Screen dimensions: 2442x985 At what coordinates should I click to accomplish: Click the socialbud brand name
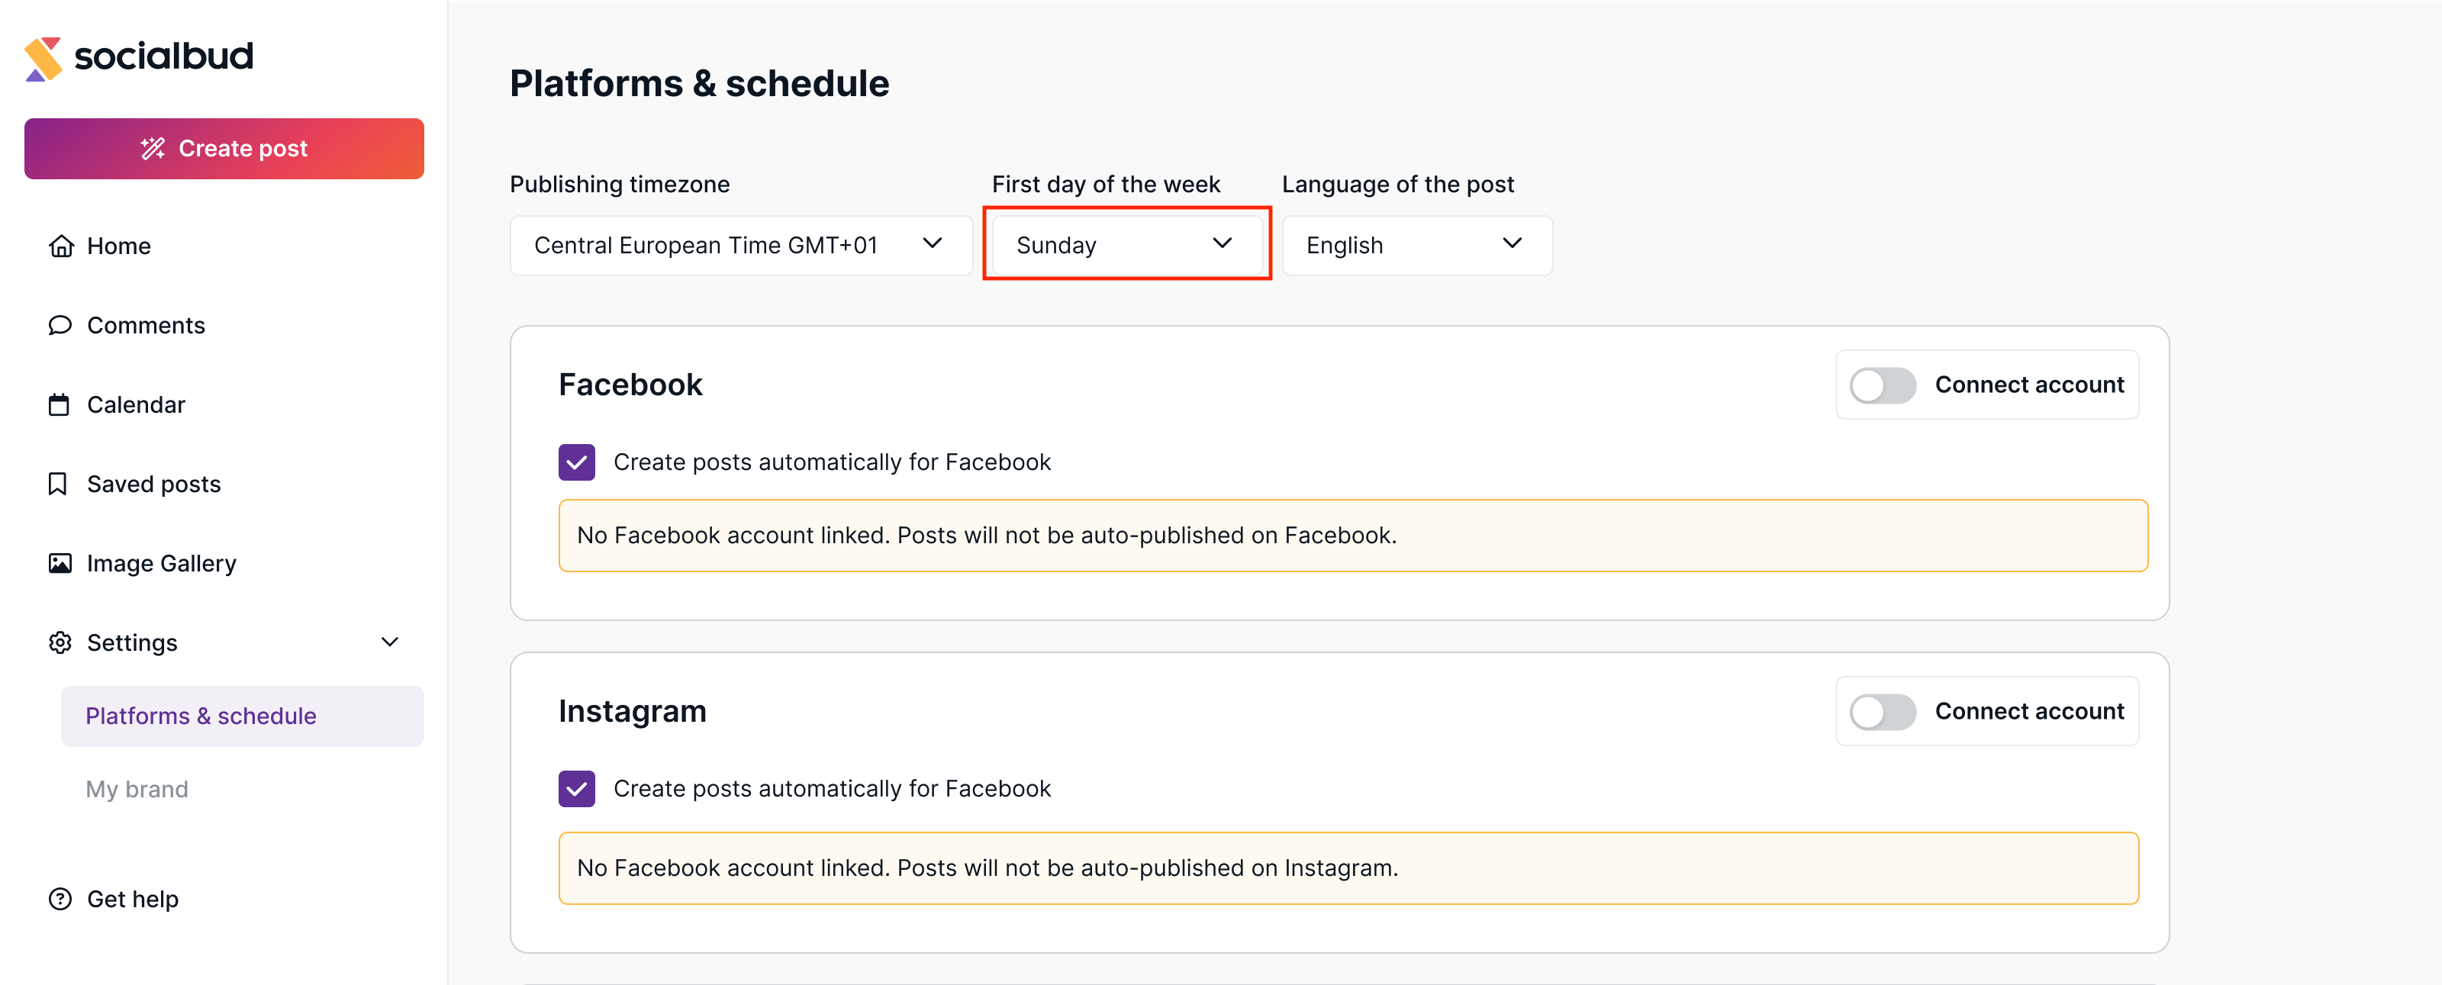(164, 56)
